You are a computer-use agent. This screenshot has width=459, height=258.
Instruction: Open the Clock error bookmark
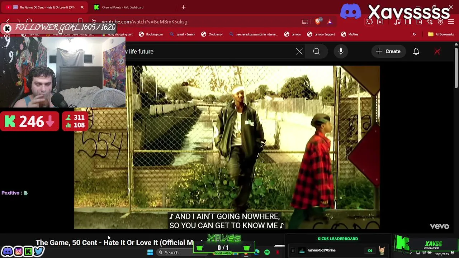(x=212, y=34)
